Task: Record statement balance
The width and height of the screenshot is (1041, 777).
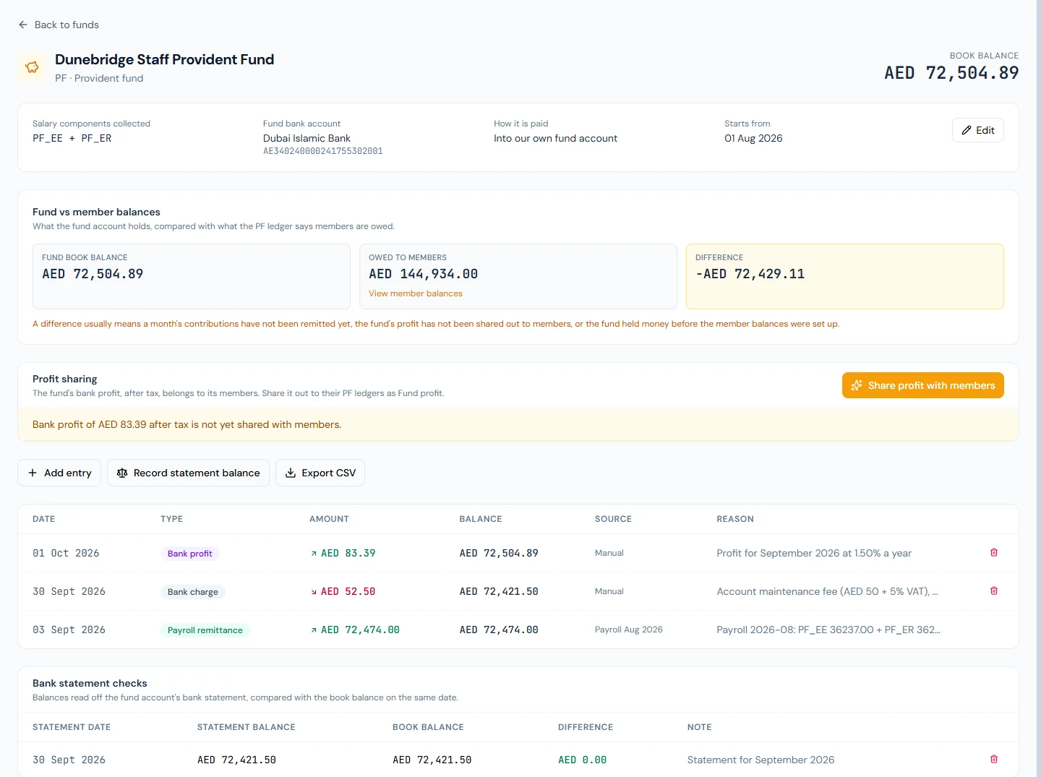Action: (x=188, y=473)
